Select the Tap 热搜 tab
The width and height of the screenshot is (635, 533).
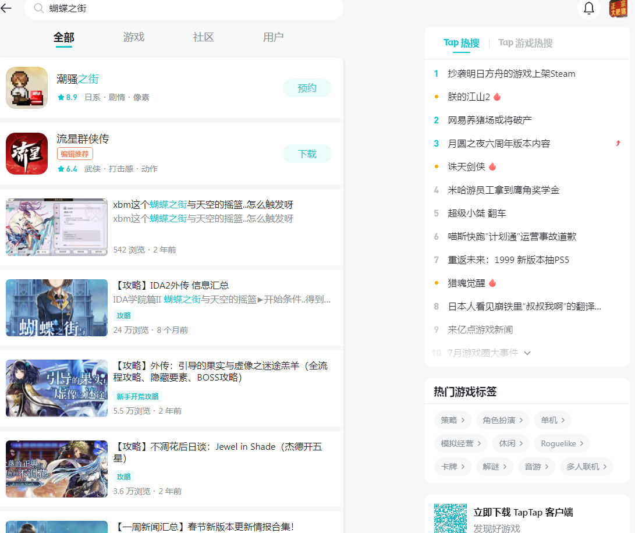tap(462, 43)
